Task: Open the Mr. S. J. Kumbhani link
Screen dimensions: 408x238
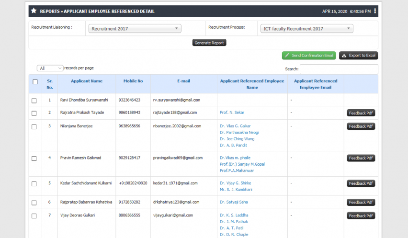Action: pyautogui.click(x=236, y=189)
